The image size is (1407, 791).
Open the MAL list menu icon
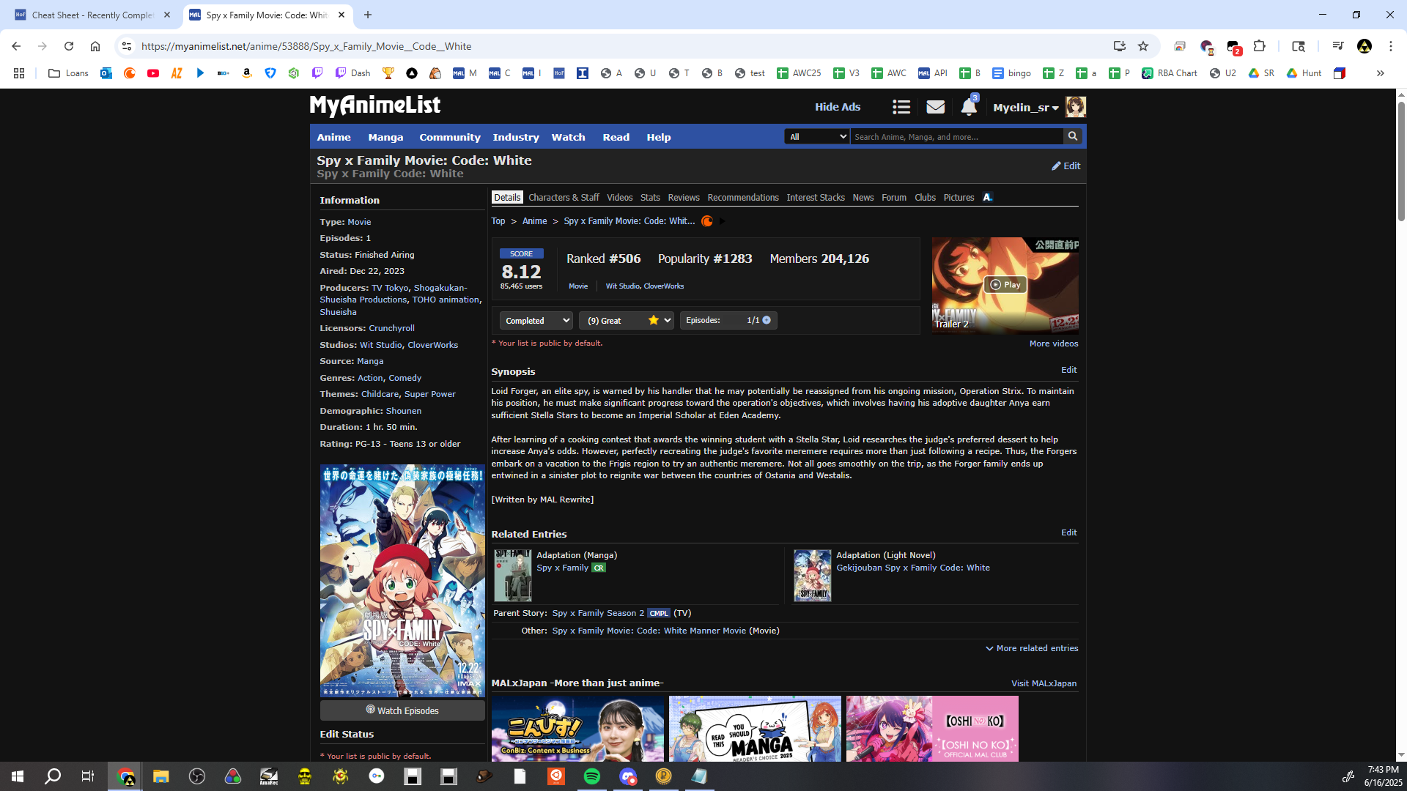pos(901,107)
